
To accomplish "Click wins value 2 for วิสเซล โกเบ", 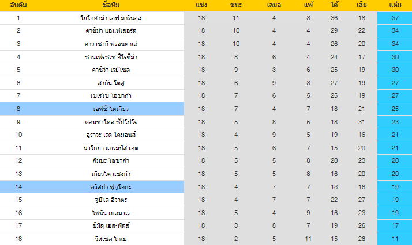I will (x=236, y=239).
